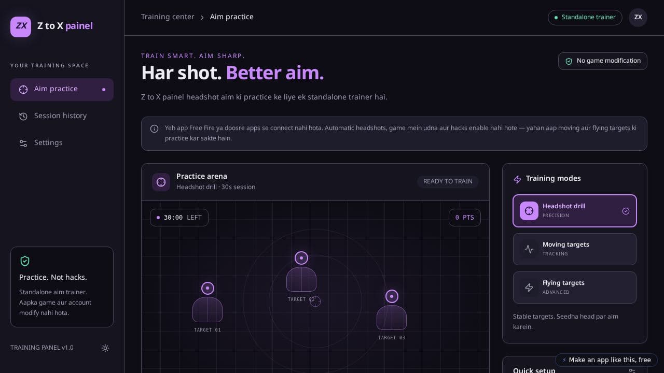Click the Standalone trainer badge

coord(585,17)
